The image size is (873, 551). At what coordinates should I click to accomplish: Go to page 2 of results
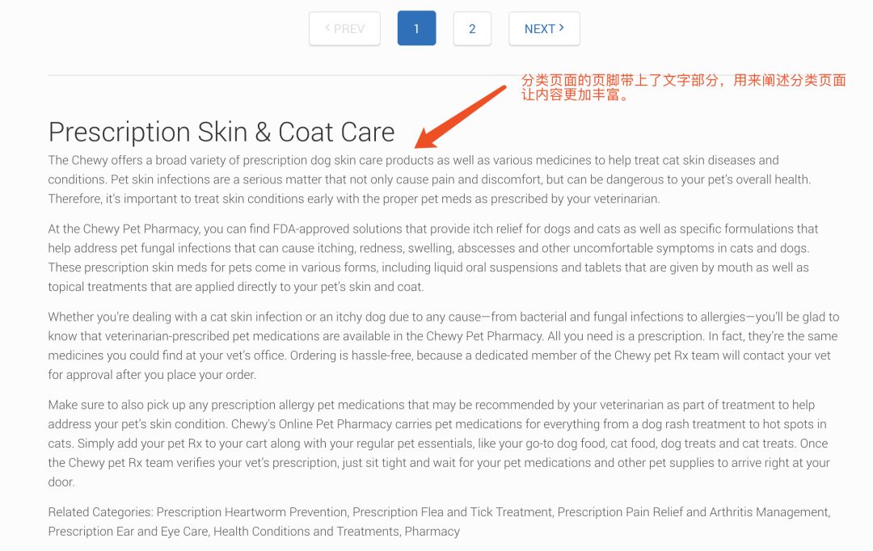pos(472,29)
